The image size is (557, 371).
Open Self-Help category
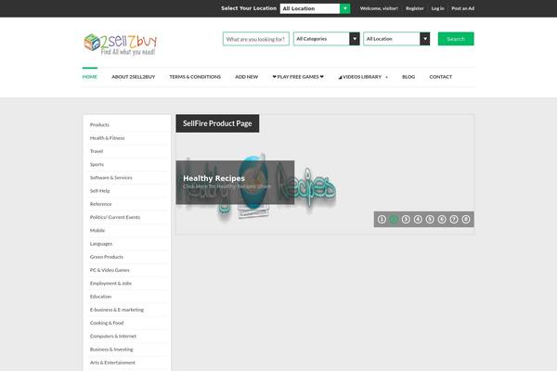click(x=100, y=191)
